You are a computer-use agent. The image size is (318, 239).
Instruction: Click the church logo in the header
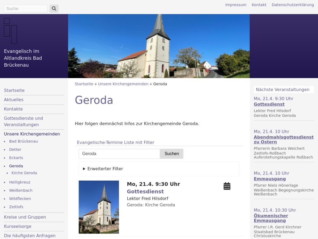pyautogui.click(x=10, y=31)
